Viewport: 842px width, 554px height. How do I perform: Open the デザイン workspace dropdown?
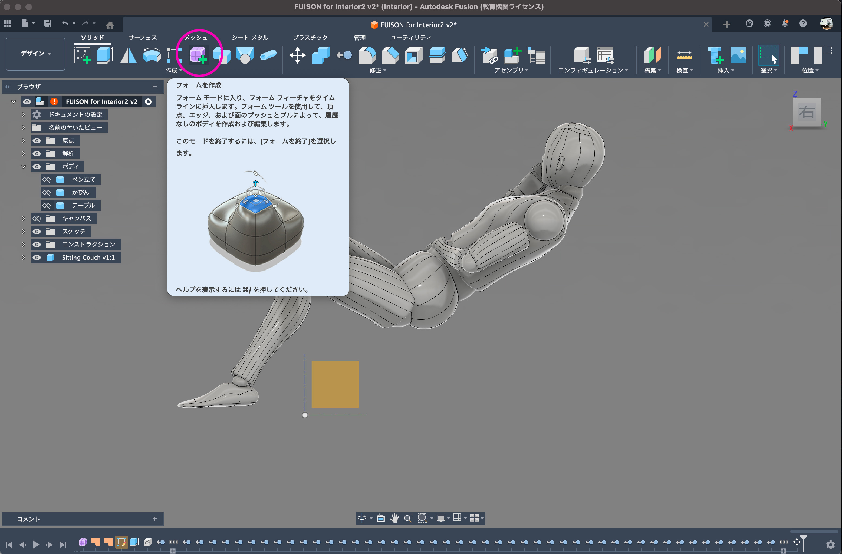35,53
